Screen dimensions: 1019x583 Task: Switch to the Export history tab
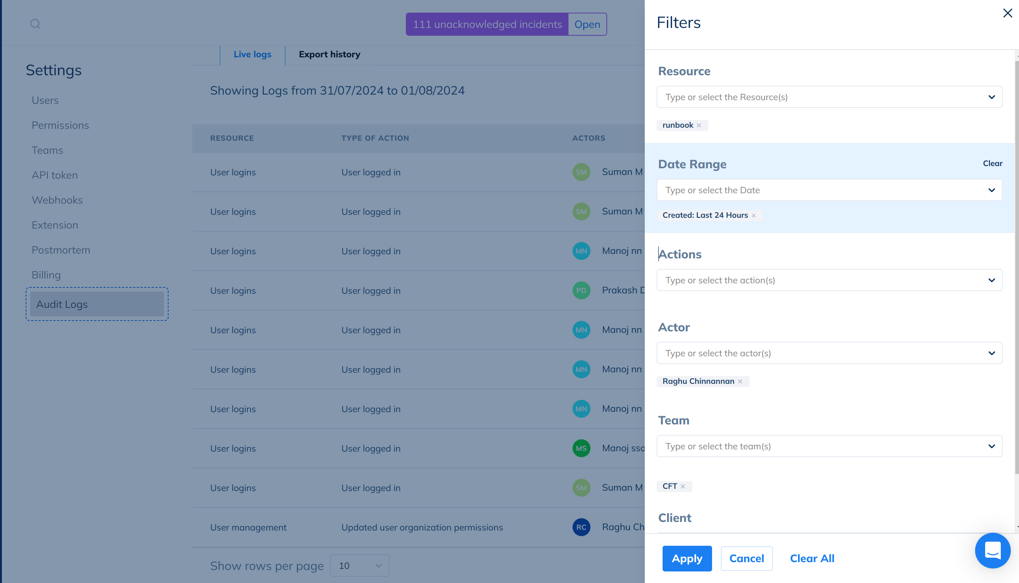click(329, 54)
